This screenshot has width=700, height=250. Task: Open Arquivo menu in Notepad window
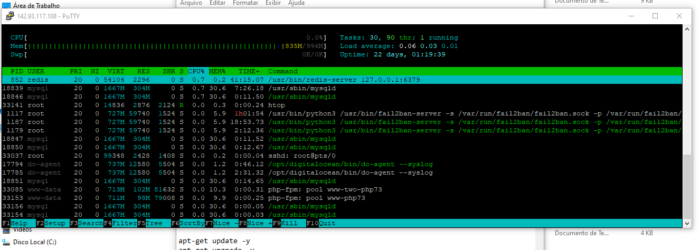point(191,3)
